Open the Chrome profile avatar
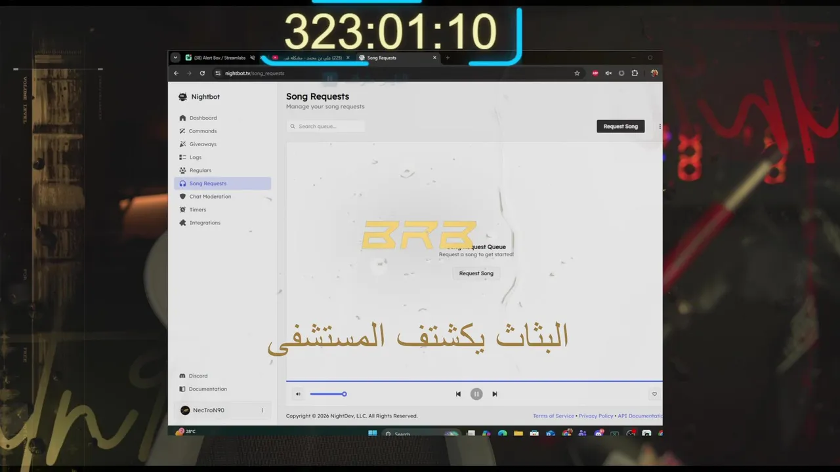This screenshot has width=840, height=472. [x=654, y=73]
